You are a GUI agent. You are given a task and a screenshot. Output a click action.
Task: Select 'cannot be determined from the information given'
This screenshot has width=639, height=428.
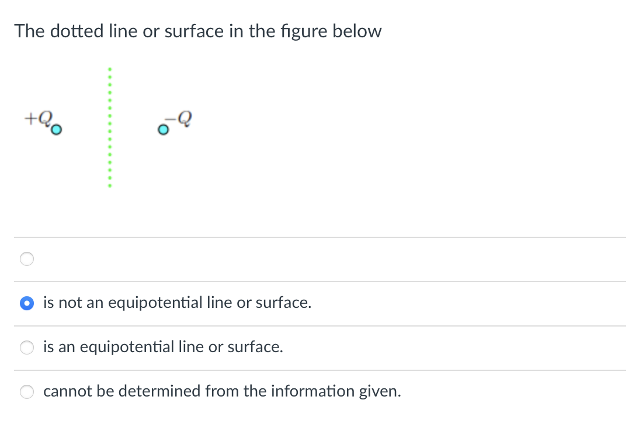tap(26, 392)
